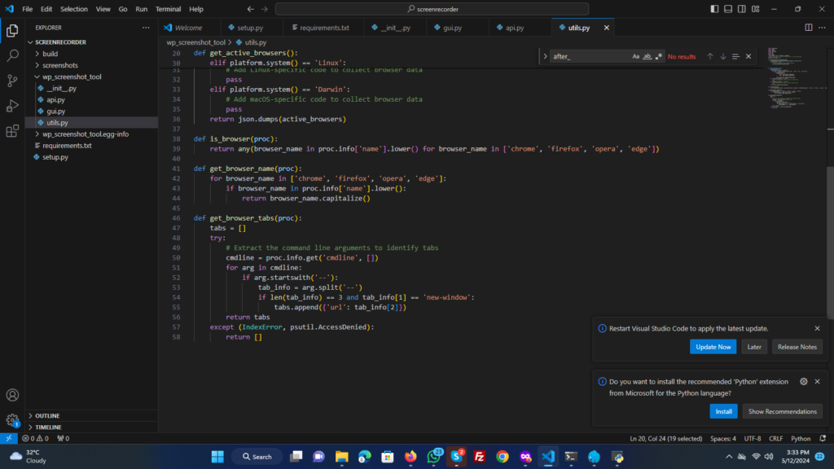Click the Update Now button

point(713,347)
